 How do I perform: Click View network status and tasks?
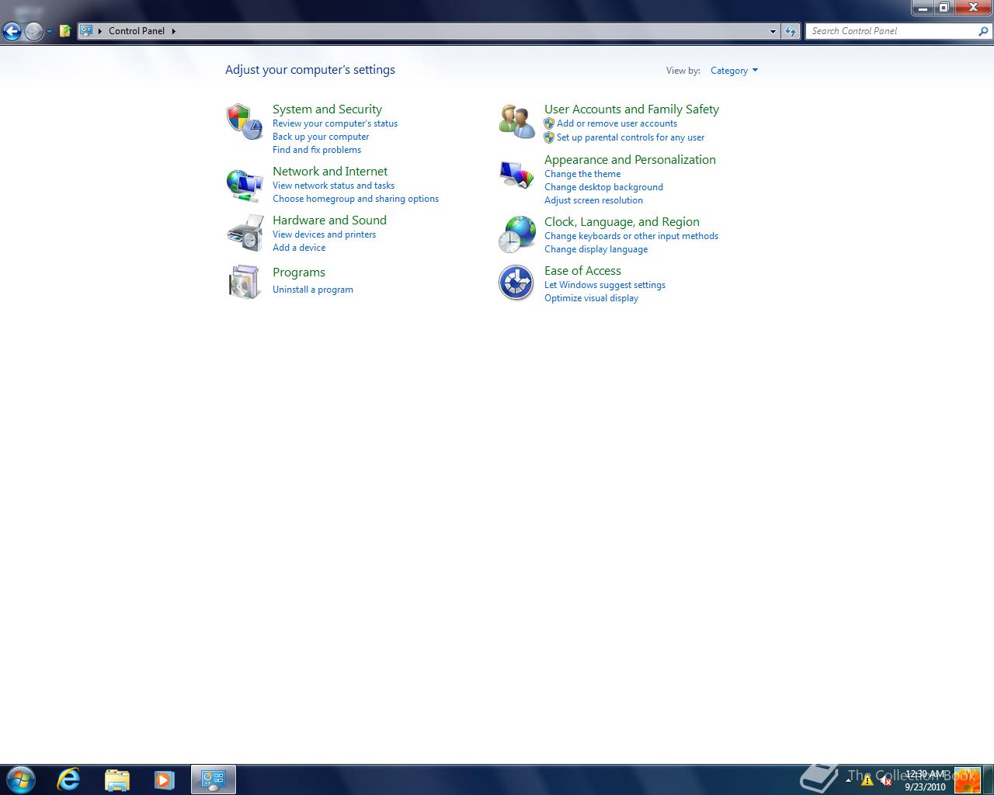click(x=333, y=186)
